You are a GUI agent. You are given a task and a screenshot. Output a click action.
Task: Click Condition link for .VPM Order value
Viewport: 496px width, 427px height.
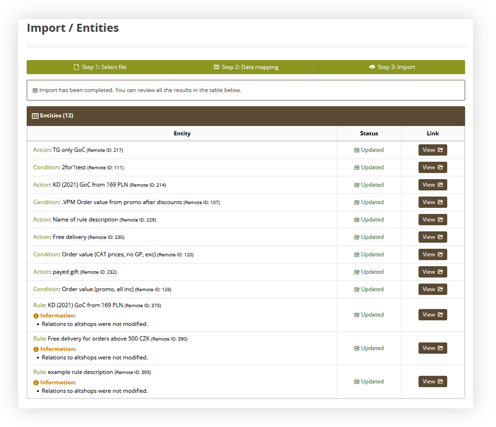tap(46, 202)
